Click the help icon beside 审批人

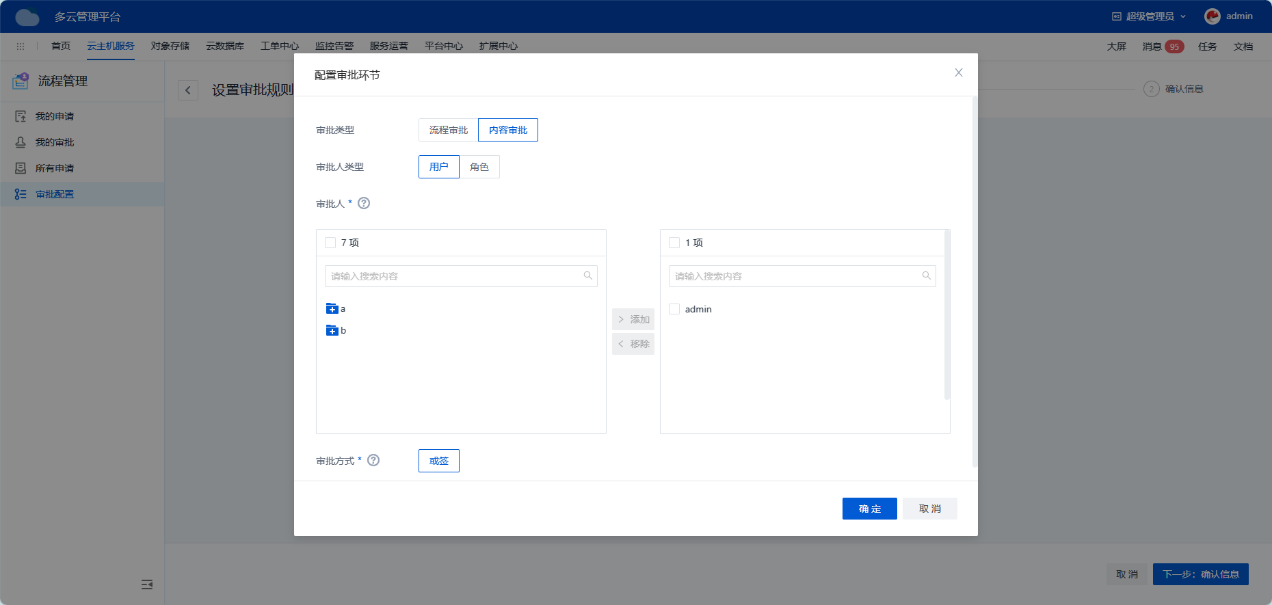[x=364, y=203]
